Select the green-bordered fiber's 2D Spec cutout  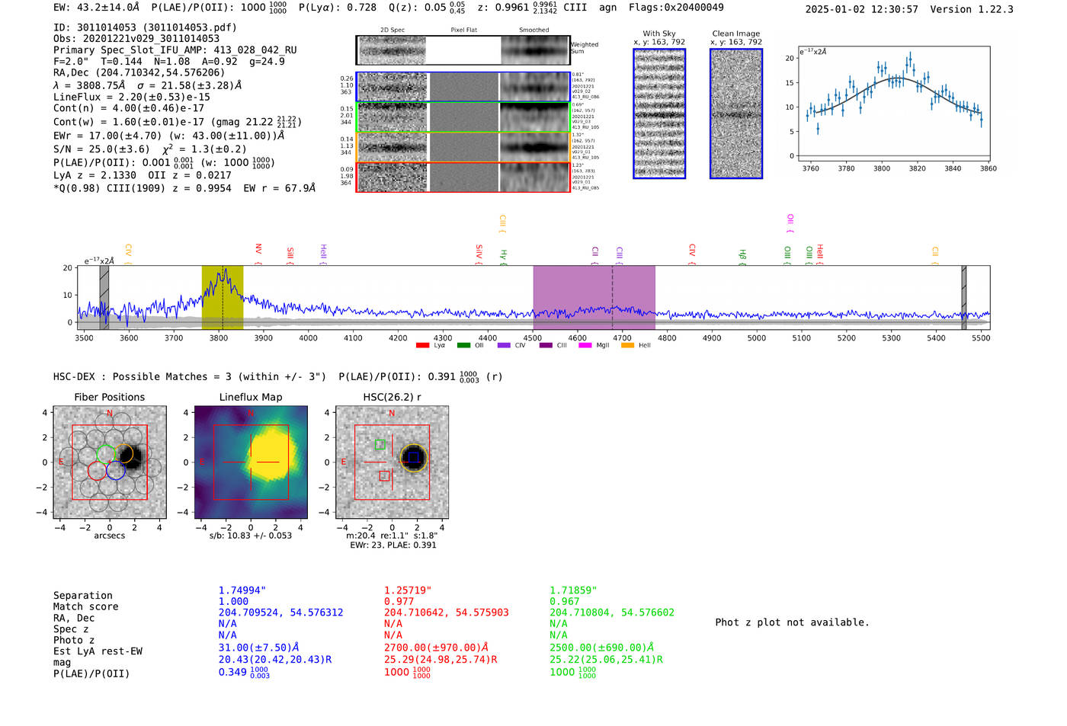coord(393,117)
